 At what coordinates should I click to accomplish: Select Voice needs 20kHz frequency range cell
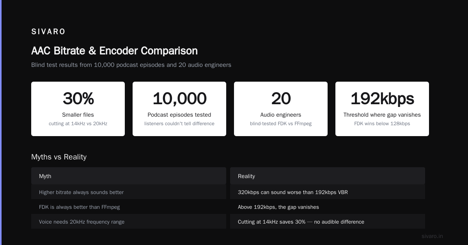(x=129, y=222)
